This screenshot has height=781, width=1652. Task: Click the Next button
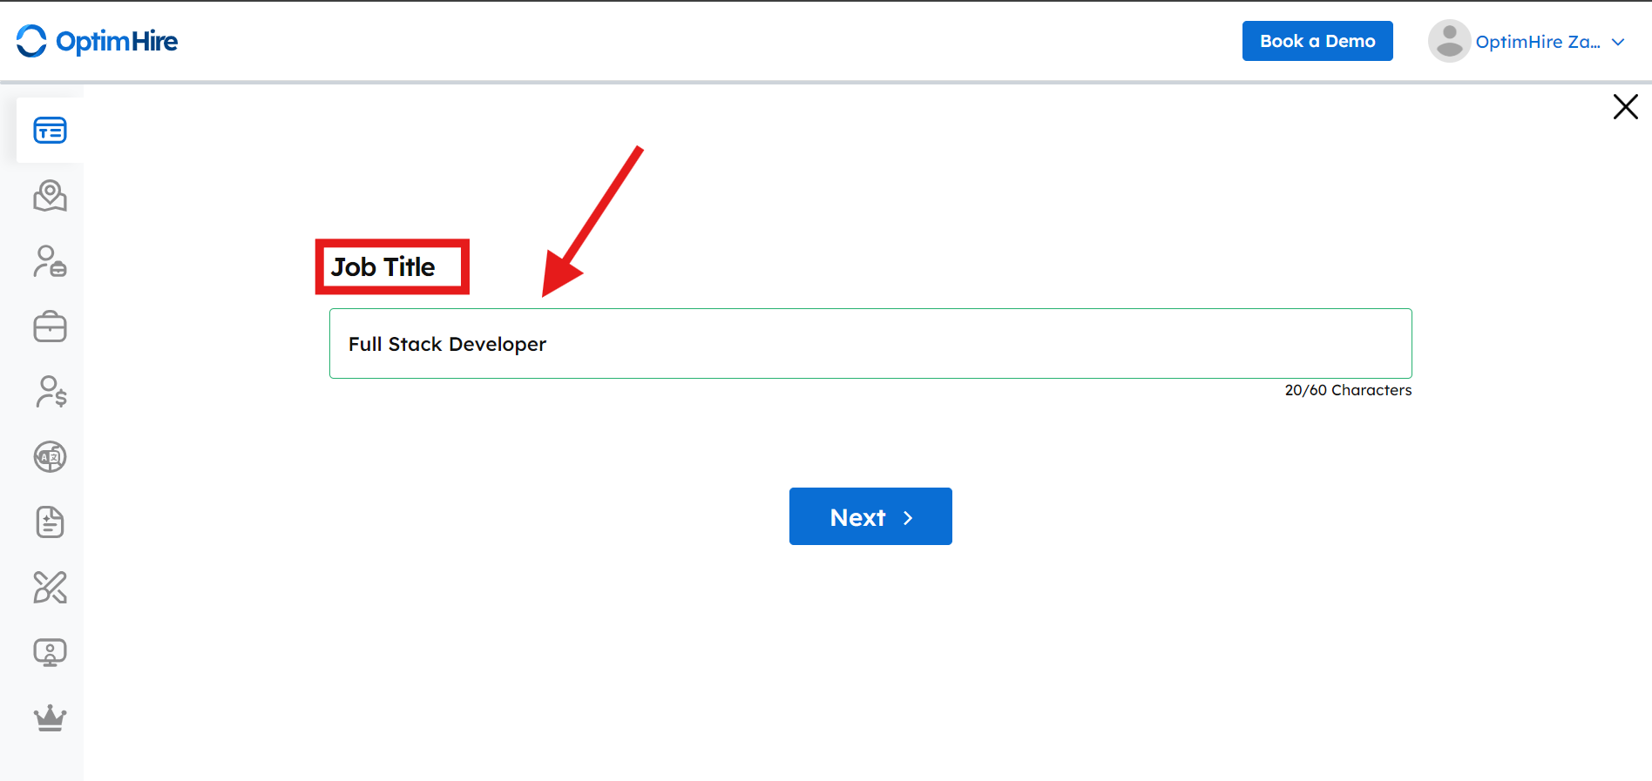point(870,516)
